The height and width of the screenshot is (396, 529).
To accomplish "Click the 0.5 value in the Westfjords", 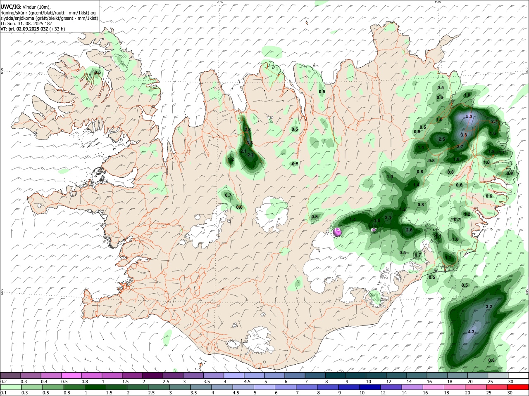I will [x=98, y=72].
